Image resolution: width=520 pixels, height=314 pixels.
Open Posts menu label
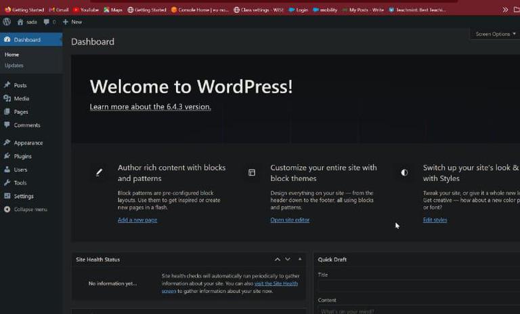tap(20, 85)
